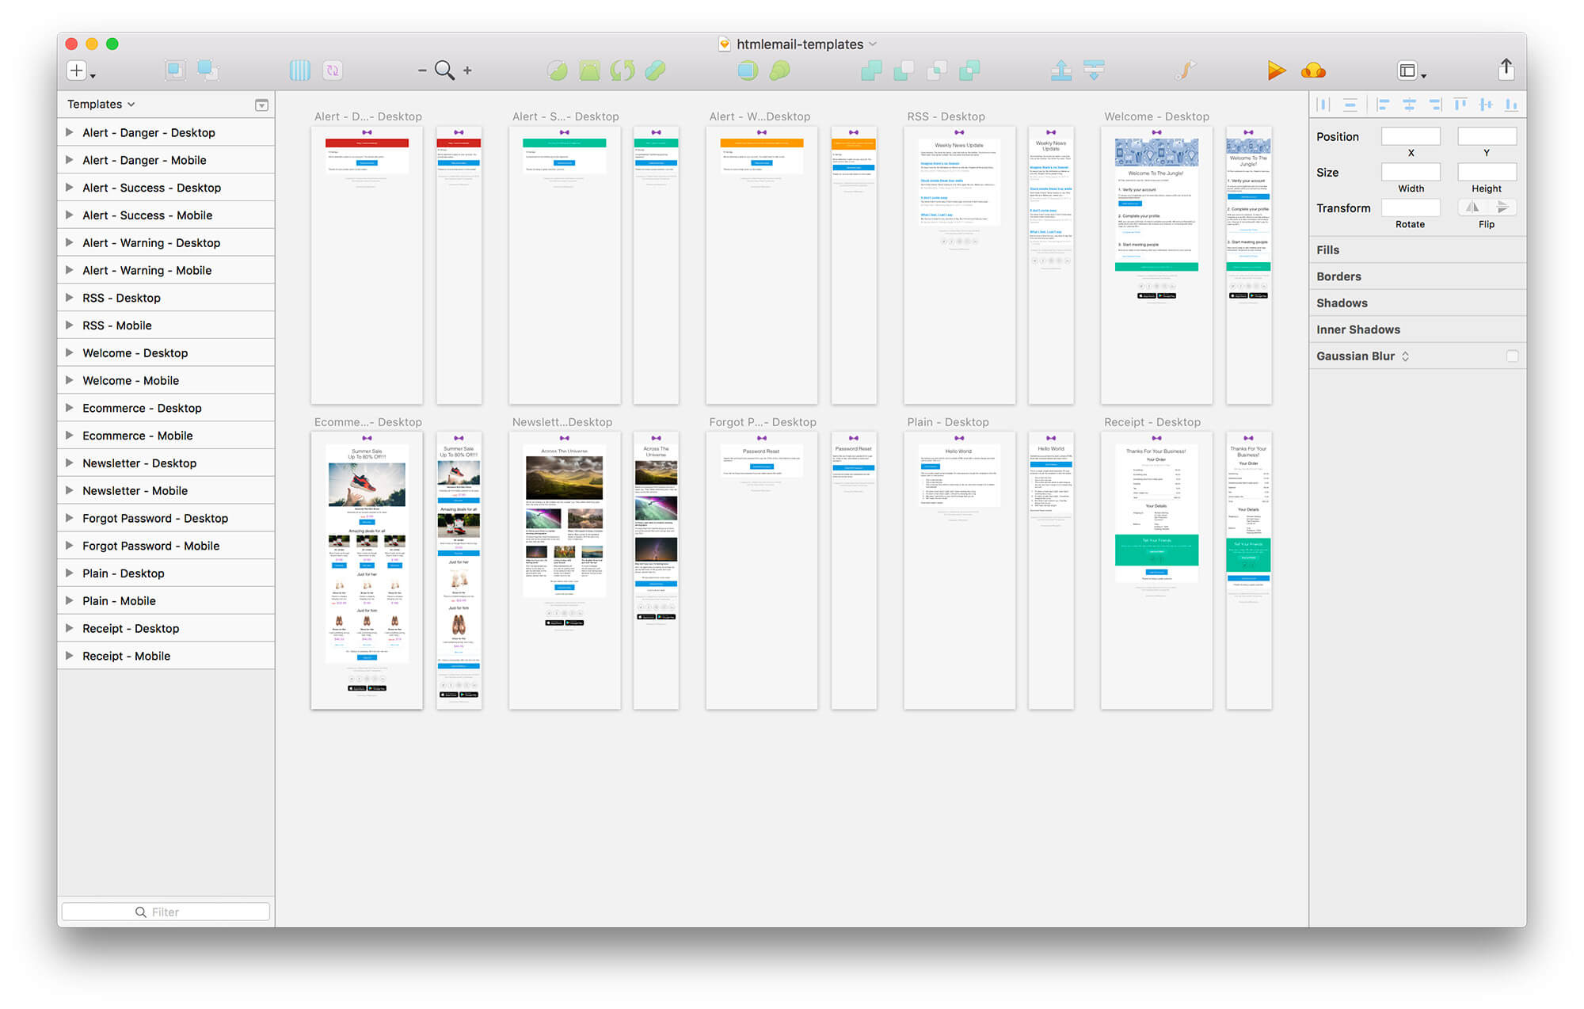Click the Rotate input field in inspector
This screenshot has width=1584, height=1009.
[1410, 209]
